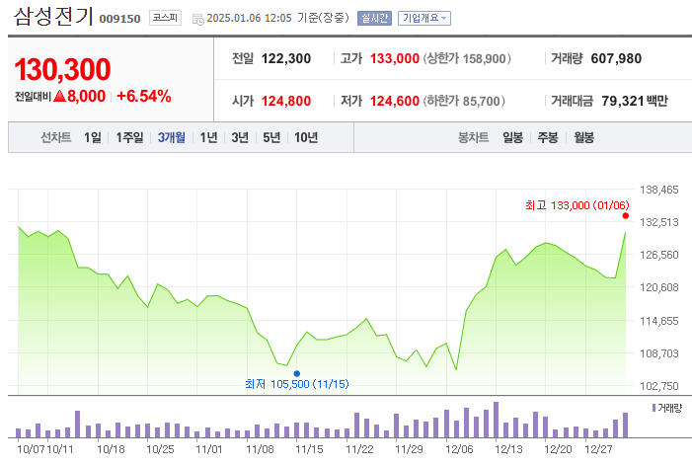Image resolution: width=692 pixels, height=466 pixels.
Task: Open the 기업개요 dropdown
Action: (424, 18)
